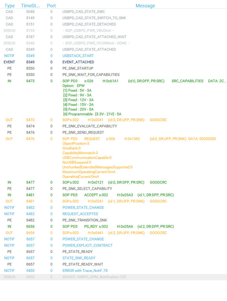Viewport: 227px width, 301px height.
Task: Click the Option: EPW line
Action: pos(73,86)
